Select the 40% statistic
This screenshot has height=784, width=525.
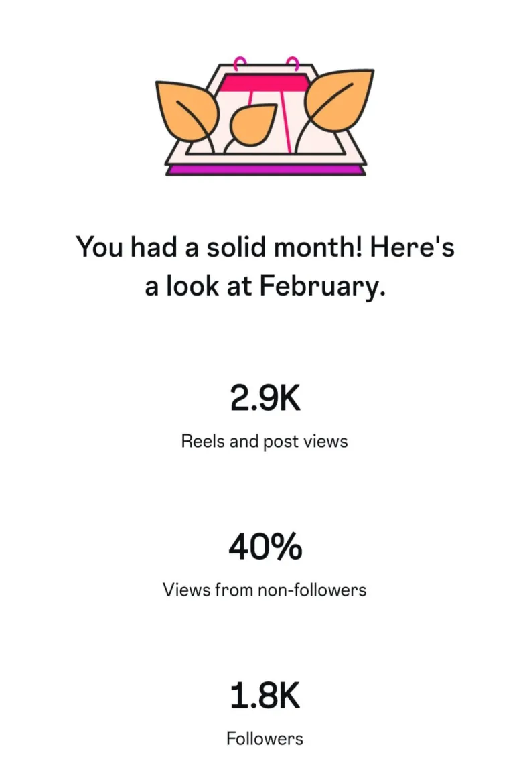tap(265, 548)
